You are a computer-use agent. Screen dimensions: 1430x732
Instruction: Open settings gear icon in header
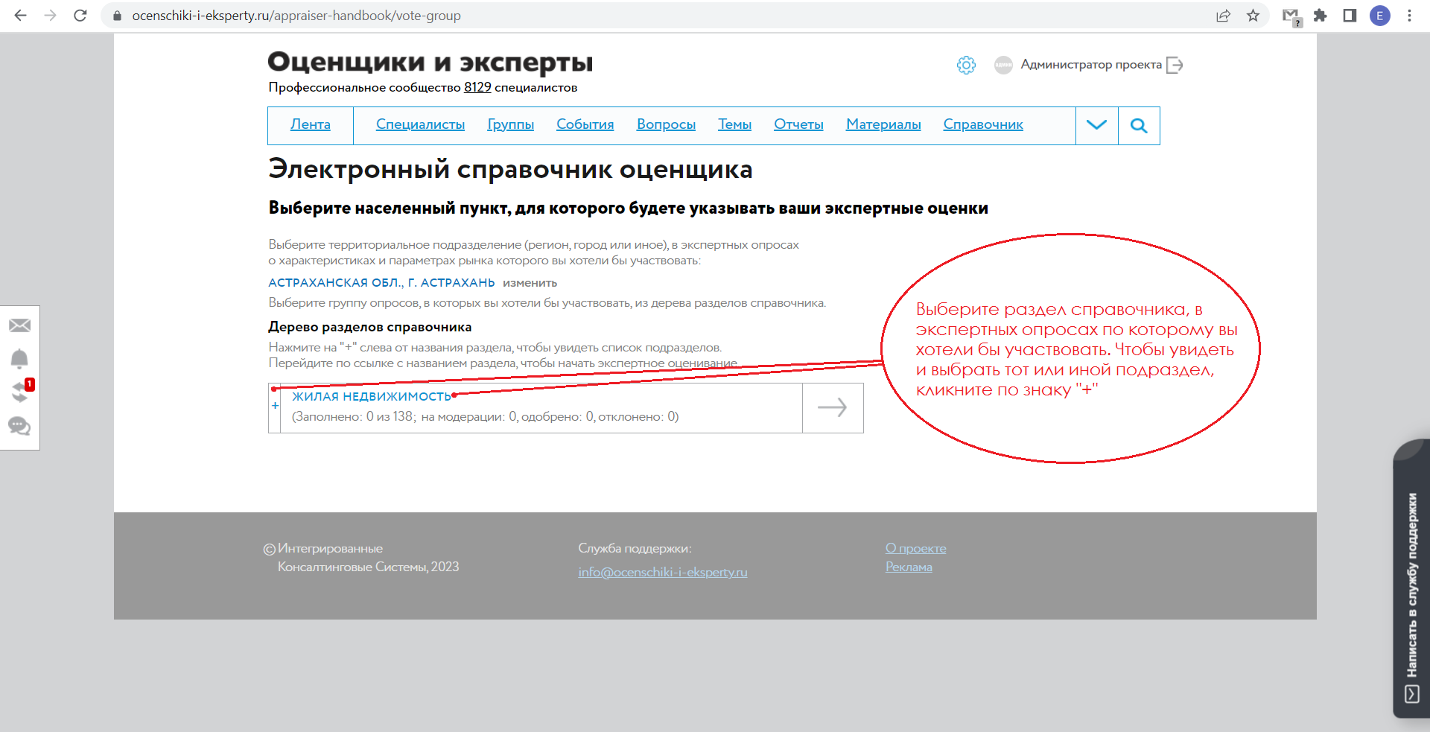(966, 65)
